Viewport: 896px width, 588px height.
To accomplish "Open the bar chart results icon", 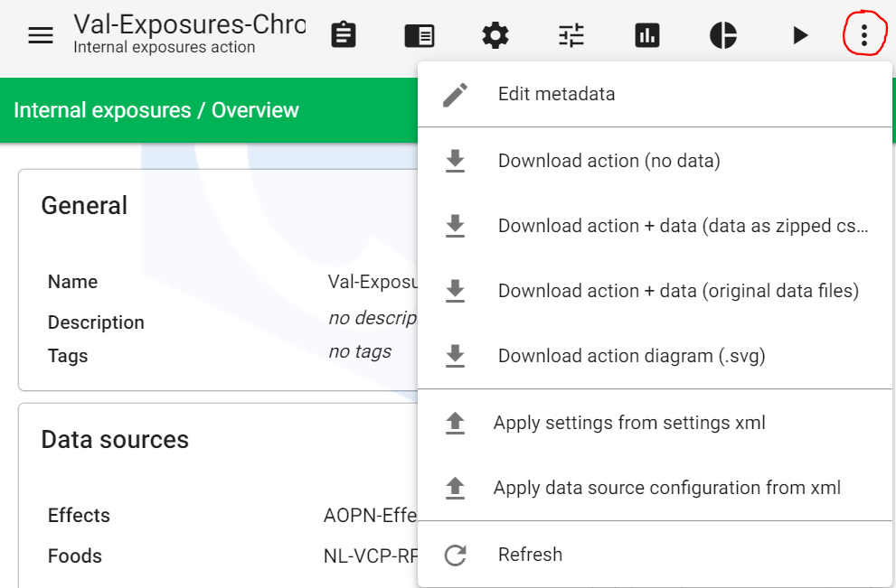I will coord(647,35).
